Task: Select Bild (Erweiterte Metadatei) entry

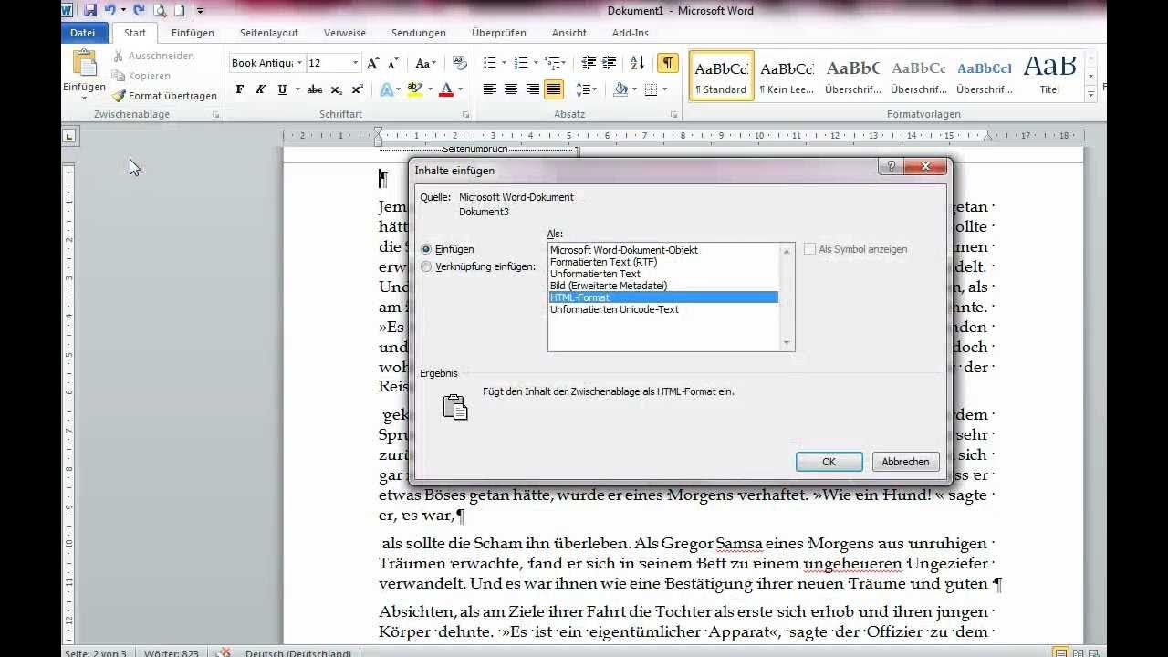Action: [x=663, y=286]
